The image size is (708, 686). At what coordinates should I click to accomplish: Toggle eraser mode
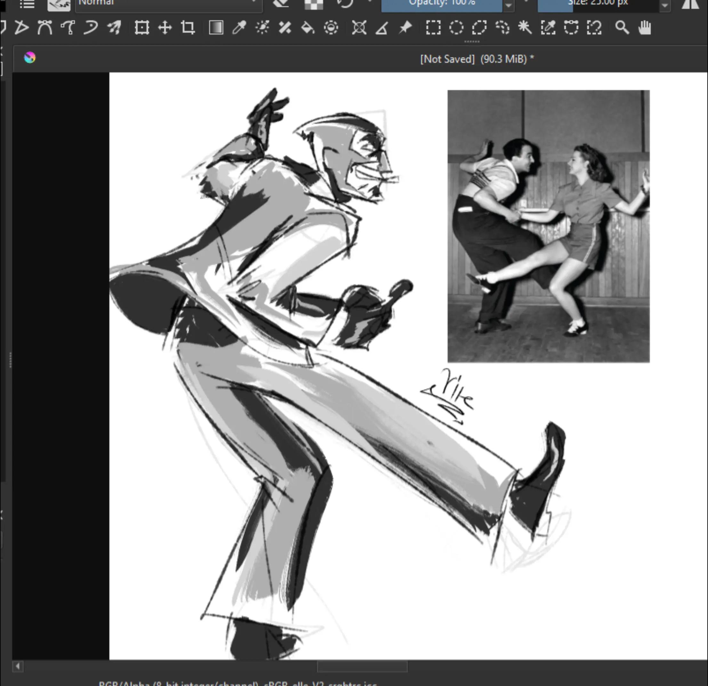281,4
